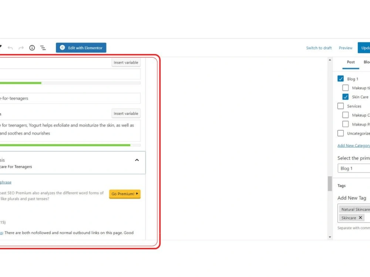Click Switch to draft

tap(319, 48)
